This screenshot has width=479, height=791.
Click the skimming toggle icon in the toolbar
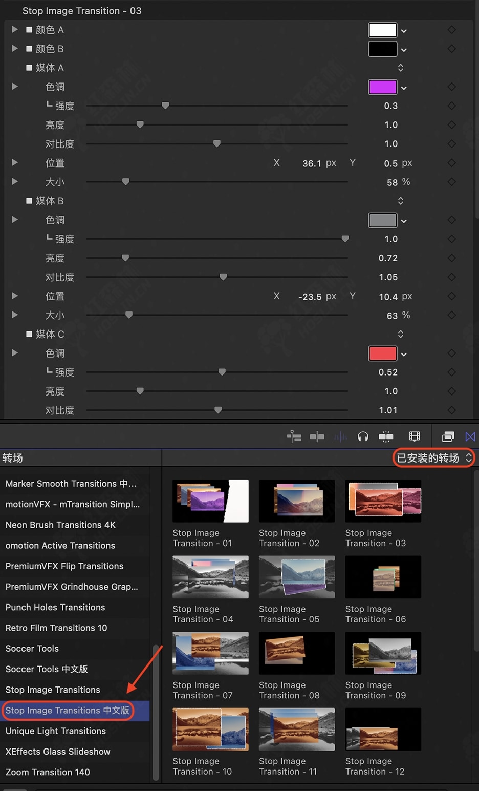pyautogui.click(x=294, y=436)
